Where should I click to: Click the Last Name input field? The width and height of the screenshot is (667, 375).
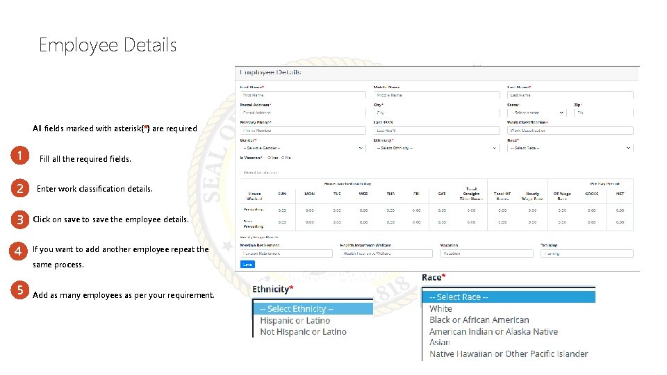pyautogui.click(x=570, y=95)
